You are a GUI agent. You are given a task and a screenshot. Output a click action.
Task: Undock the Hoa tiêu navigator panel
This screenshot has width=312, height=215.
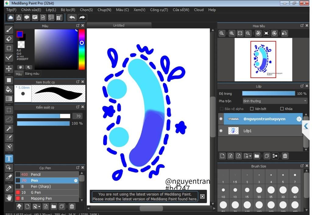coord(302,26)
